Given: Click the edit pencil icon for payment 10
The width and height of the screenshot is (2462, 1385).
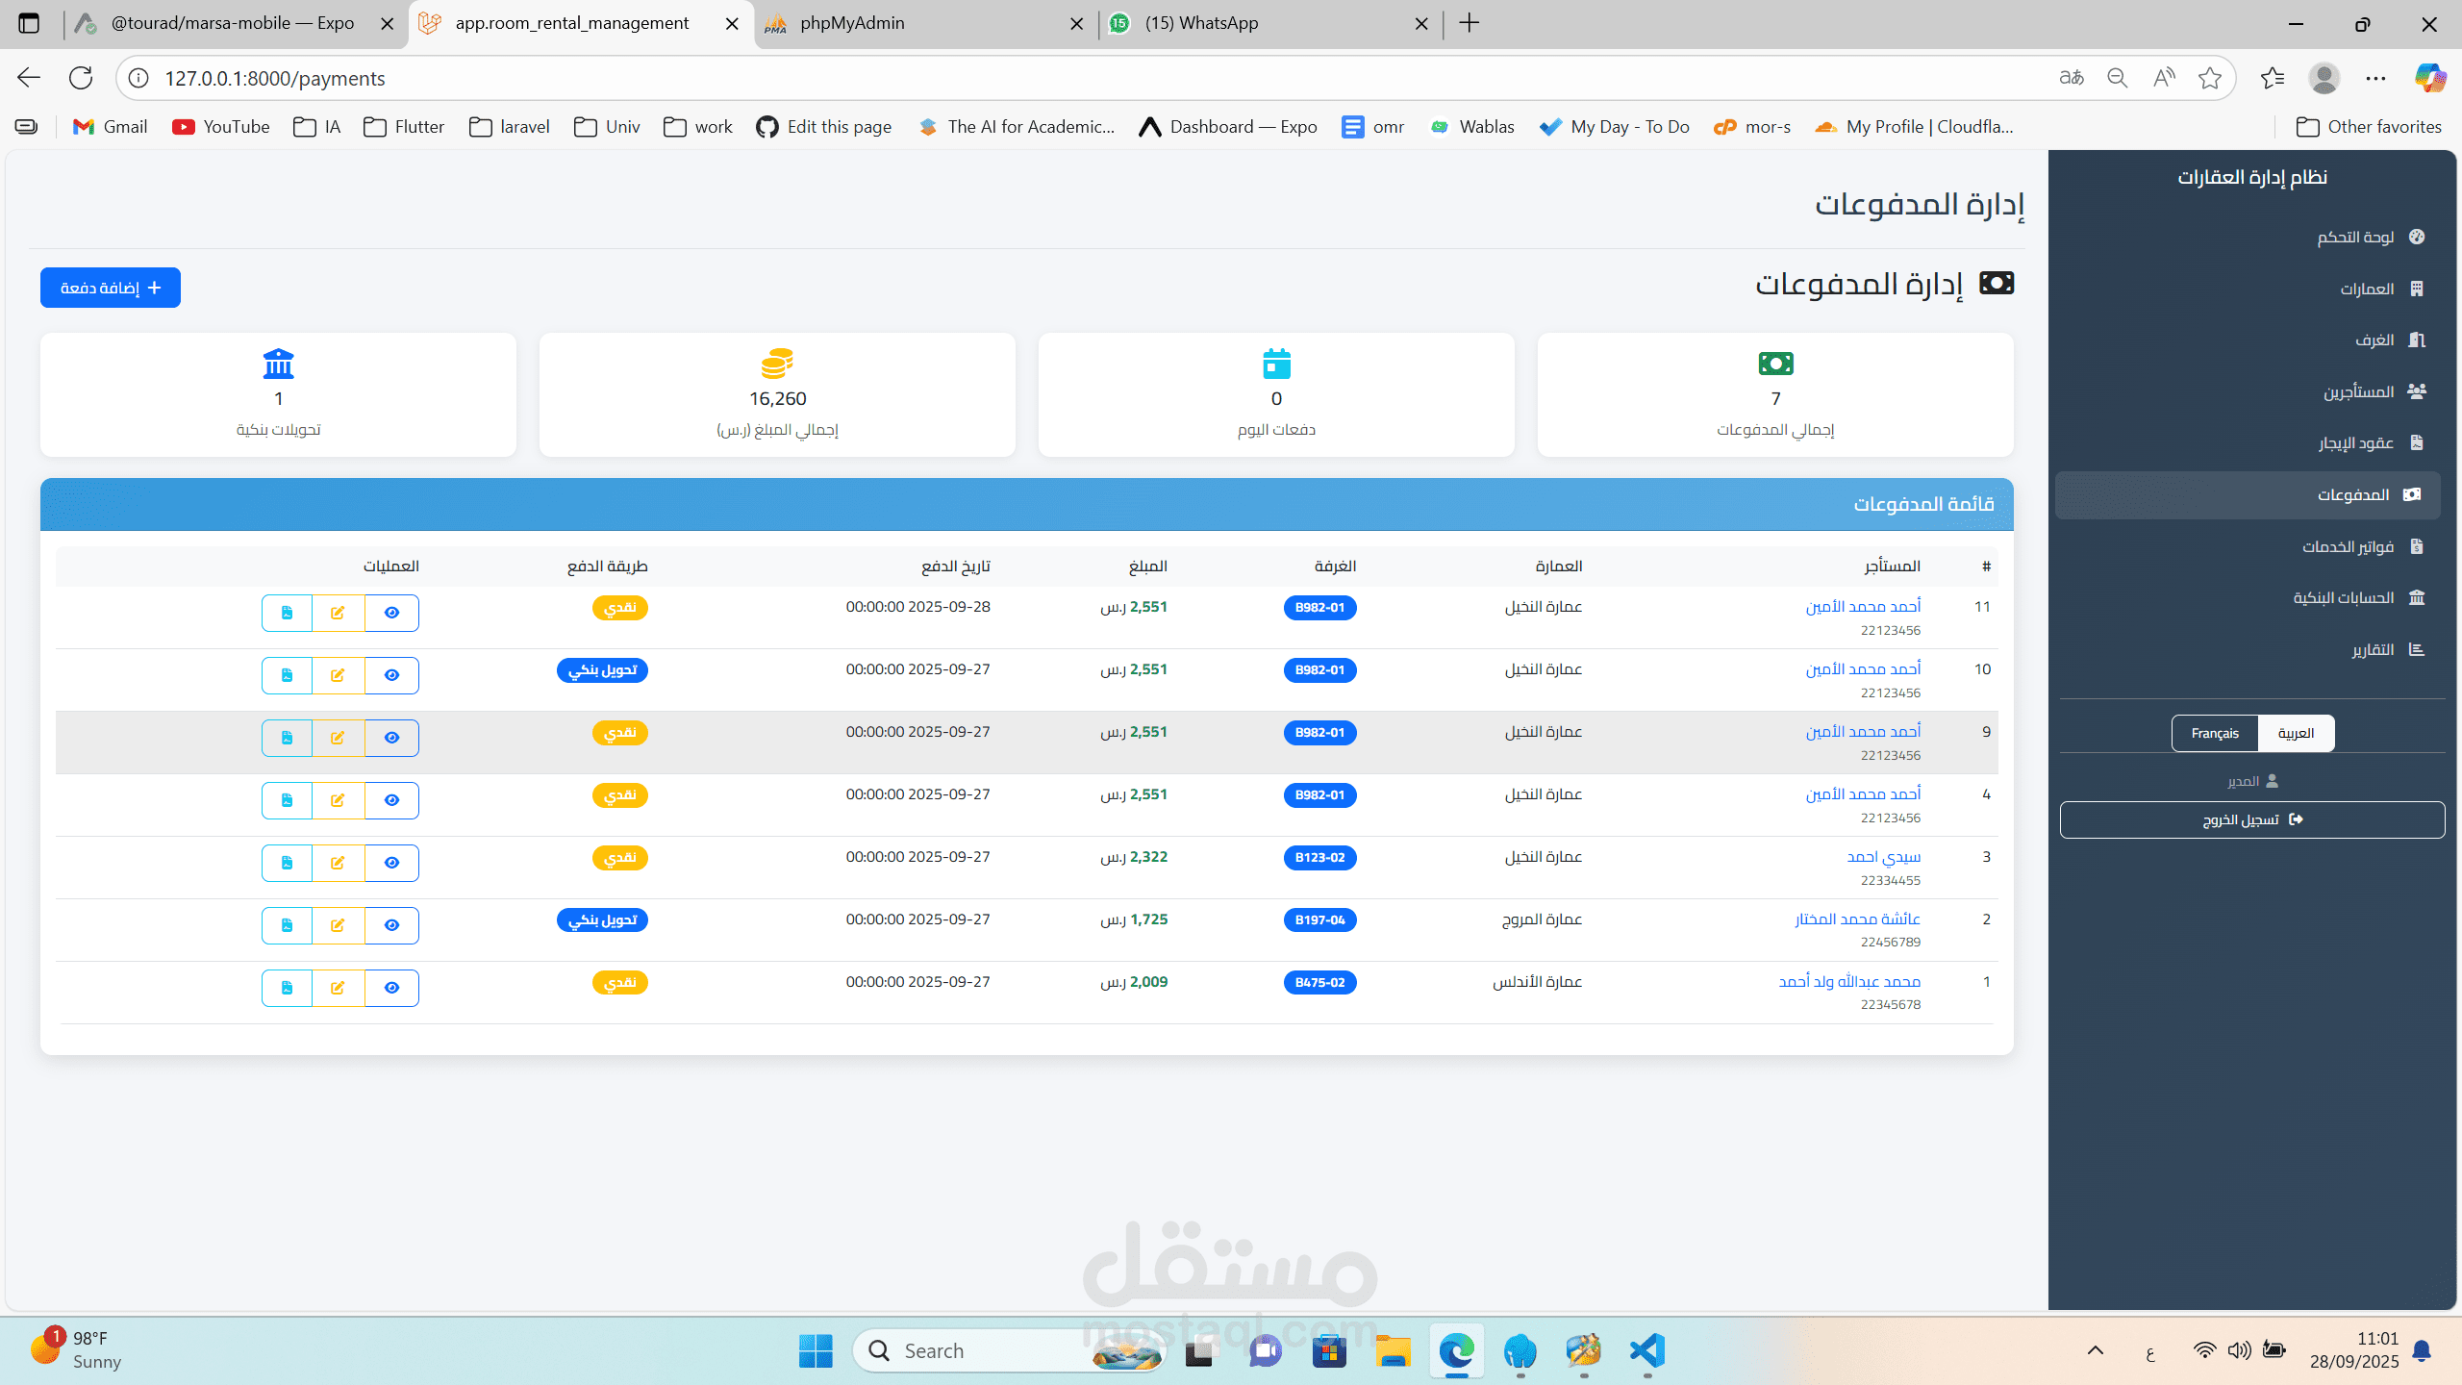Looking at the screenshot, I should coord(338,675).
